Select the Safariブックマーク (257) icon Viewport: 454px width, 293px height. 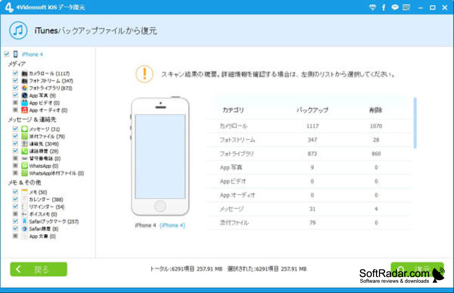click(25, 221)
